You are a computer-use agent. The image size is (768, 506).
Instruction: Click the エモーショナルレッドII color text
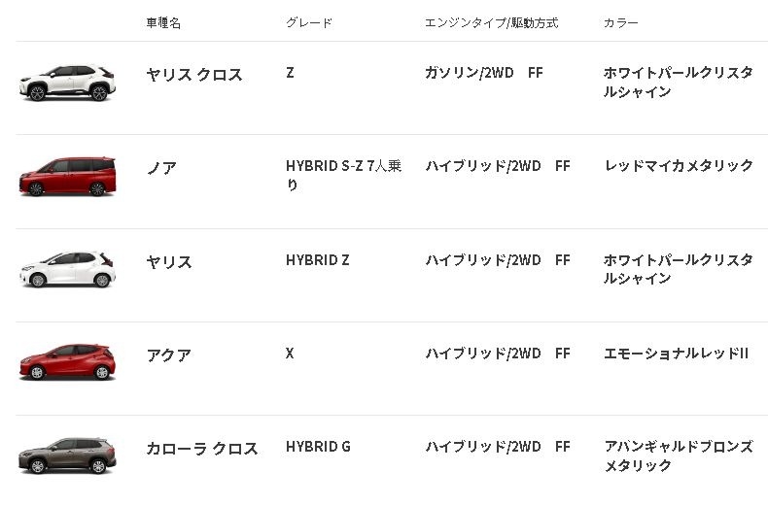click(677, 354)
